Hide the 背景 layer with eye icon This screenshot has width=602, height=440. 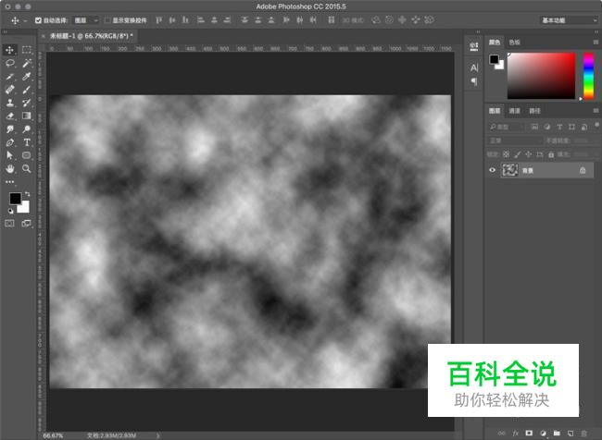click(x=492, y=170)
